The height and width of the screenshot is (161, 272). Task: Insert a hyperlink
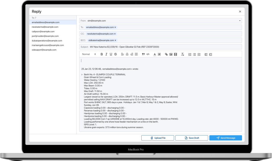(166, 54)
